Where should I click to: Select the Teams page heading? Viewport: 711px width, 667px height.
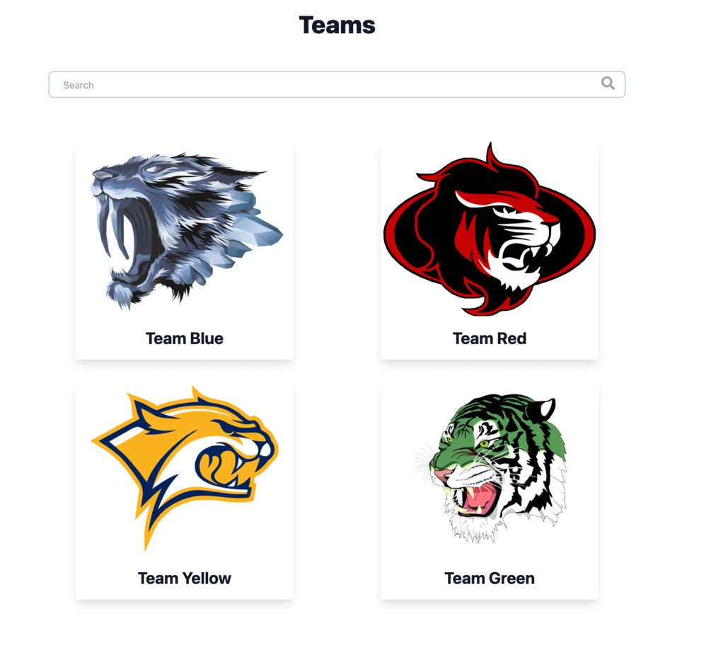pos(337,25)
